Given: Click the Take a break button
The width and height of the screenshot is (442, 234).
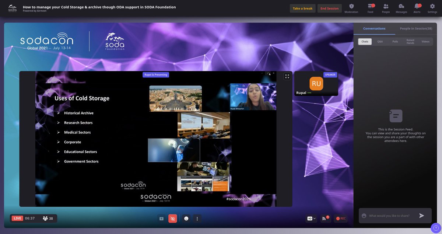Looking at the screenshot, I should click(x=303, y=8).
